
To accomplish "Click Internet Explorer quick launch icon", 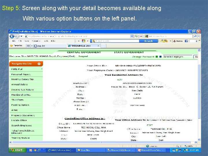I will coord(39,150).
